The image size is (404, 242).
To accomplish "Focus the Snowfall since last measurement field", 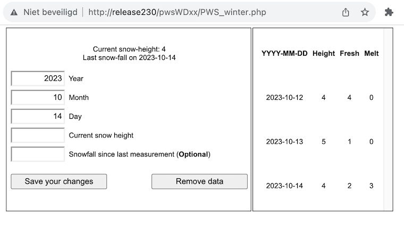I will coord(38,154).
